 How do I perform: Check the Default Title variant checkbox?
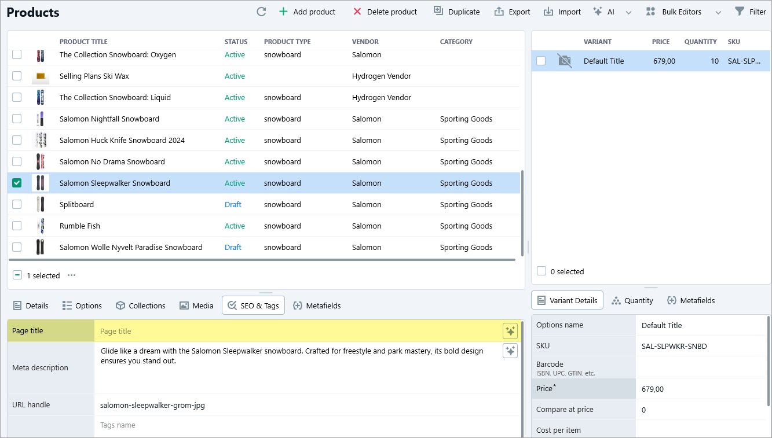pyautogui.click(x=541, y=61)
